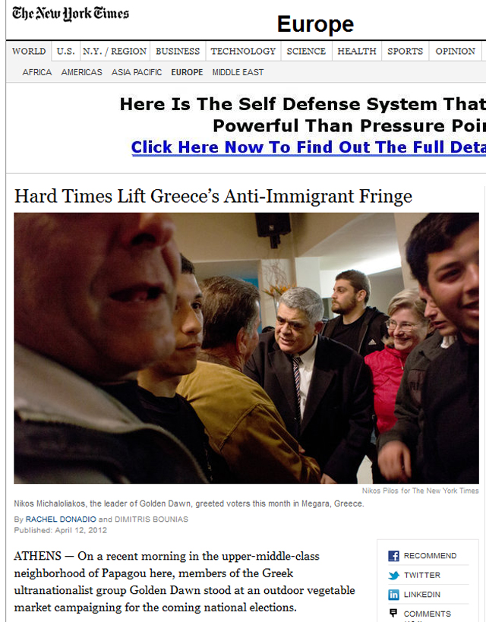Open the Comments speech bubble icon

tap(393, 614)
